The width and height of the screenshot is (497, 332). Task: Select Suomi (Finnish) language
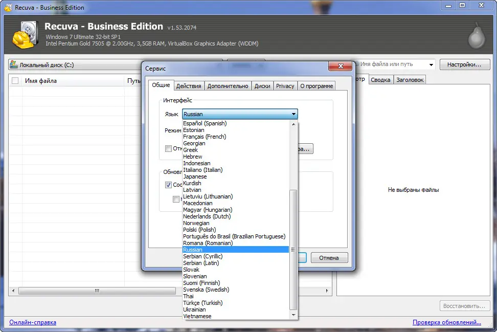click(x=236, y=283)
